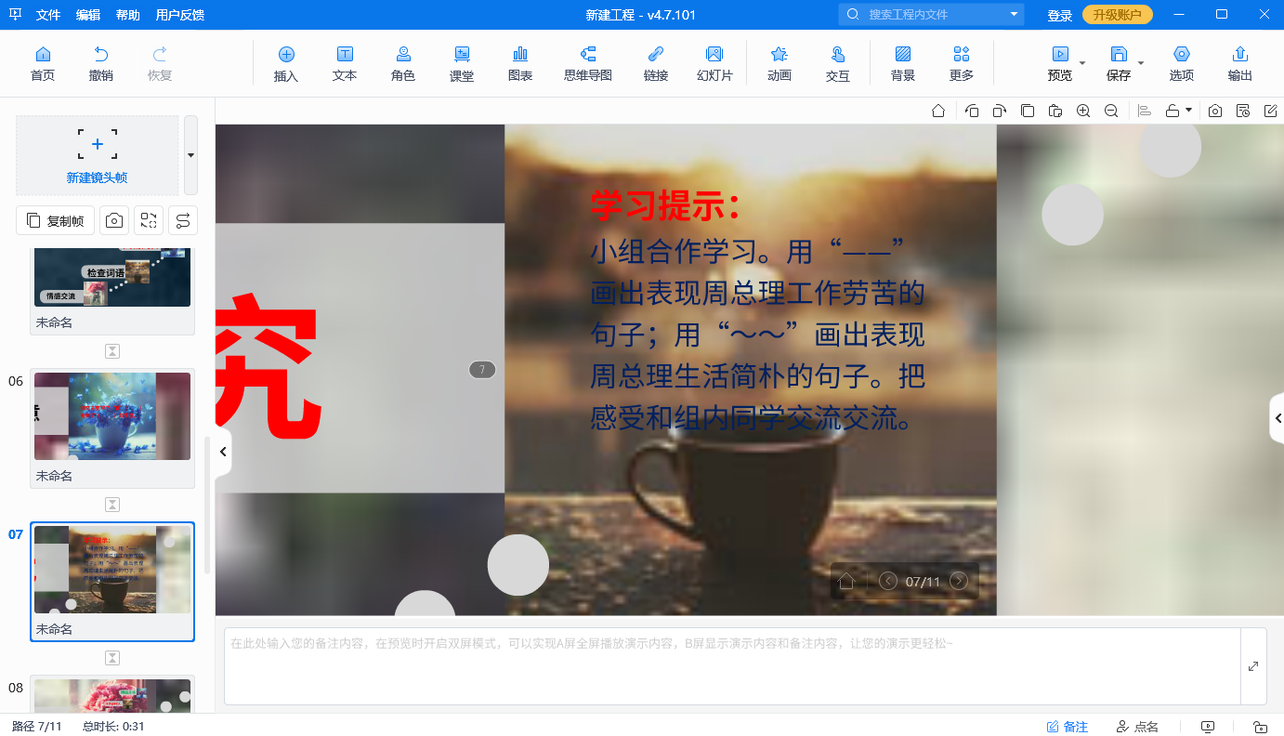This screenshot has height=736, width=1284.
Task: Open the lock icon dropdown arrow
Action: pos(1188,111)
